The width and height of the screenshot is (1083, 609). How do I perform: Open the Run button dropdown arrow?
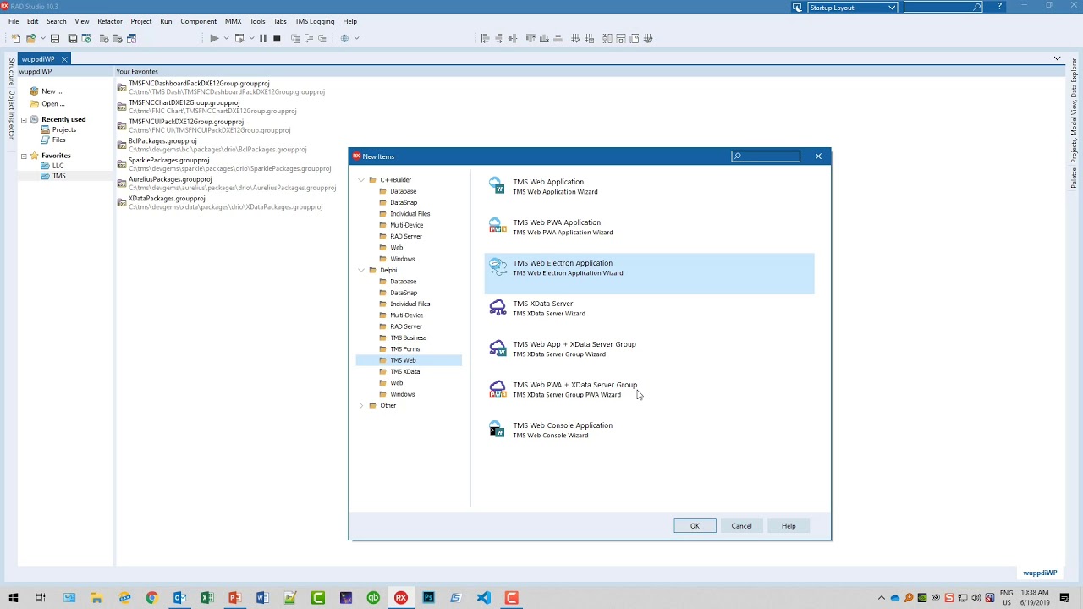(x=226, y=38)
